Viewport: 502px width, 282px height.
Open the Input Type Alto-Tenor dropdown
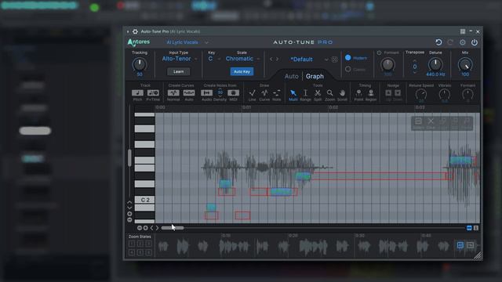pyautogui.click(x=180, y=59)
